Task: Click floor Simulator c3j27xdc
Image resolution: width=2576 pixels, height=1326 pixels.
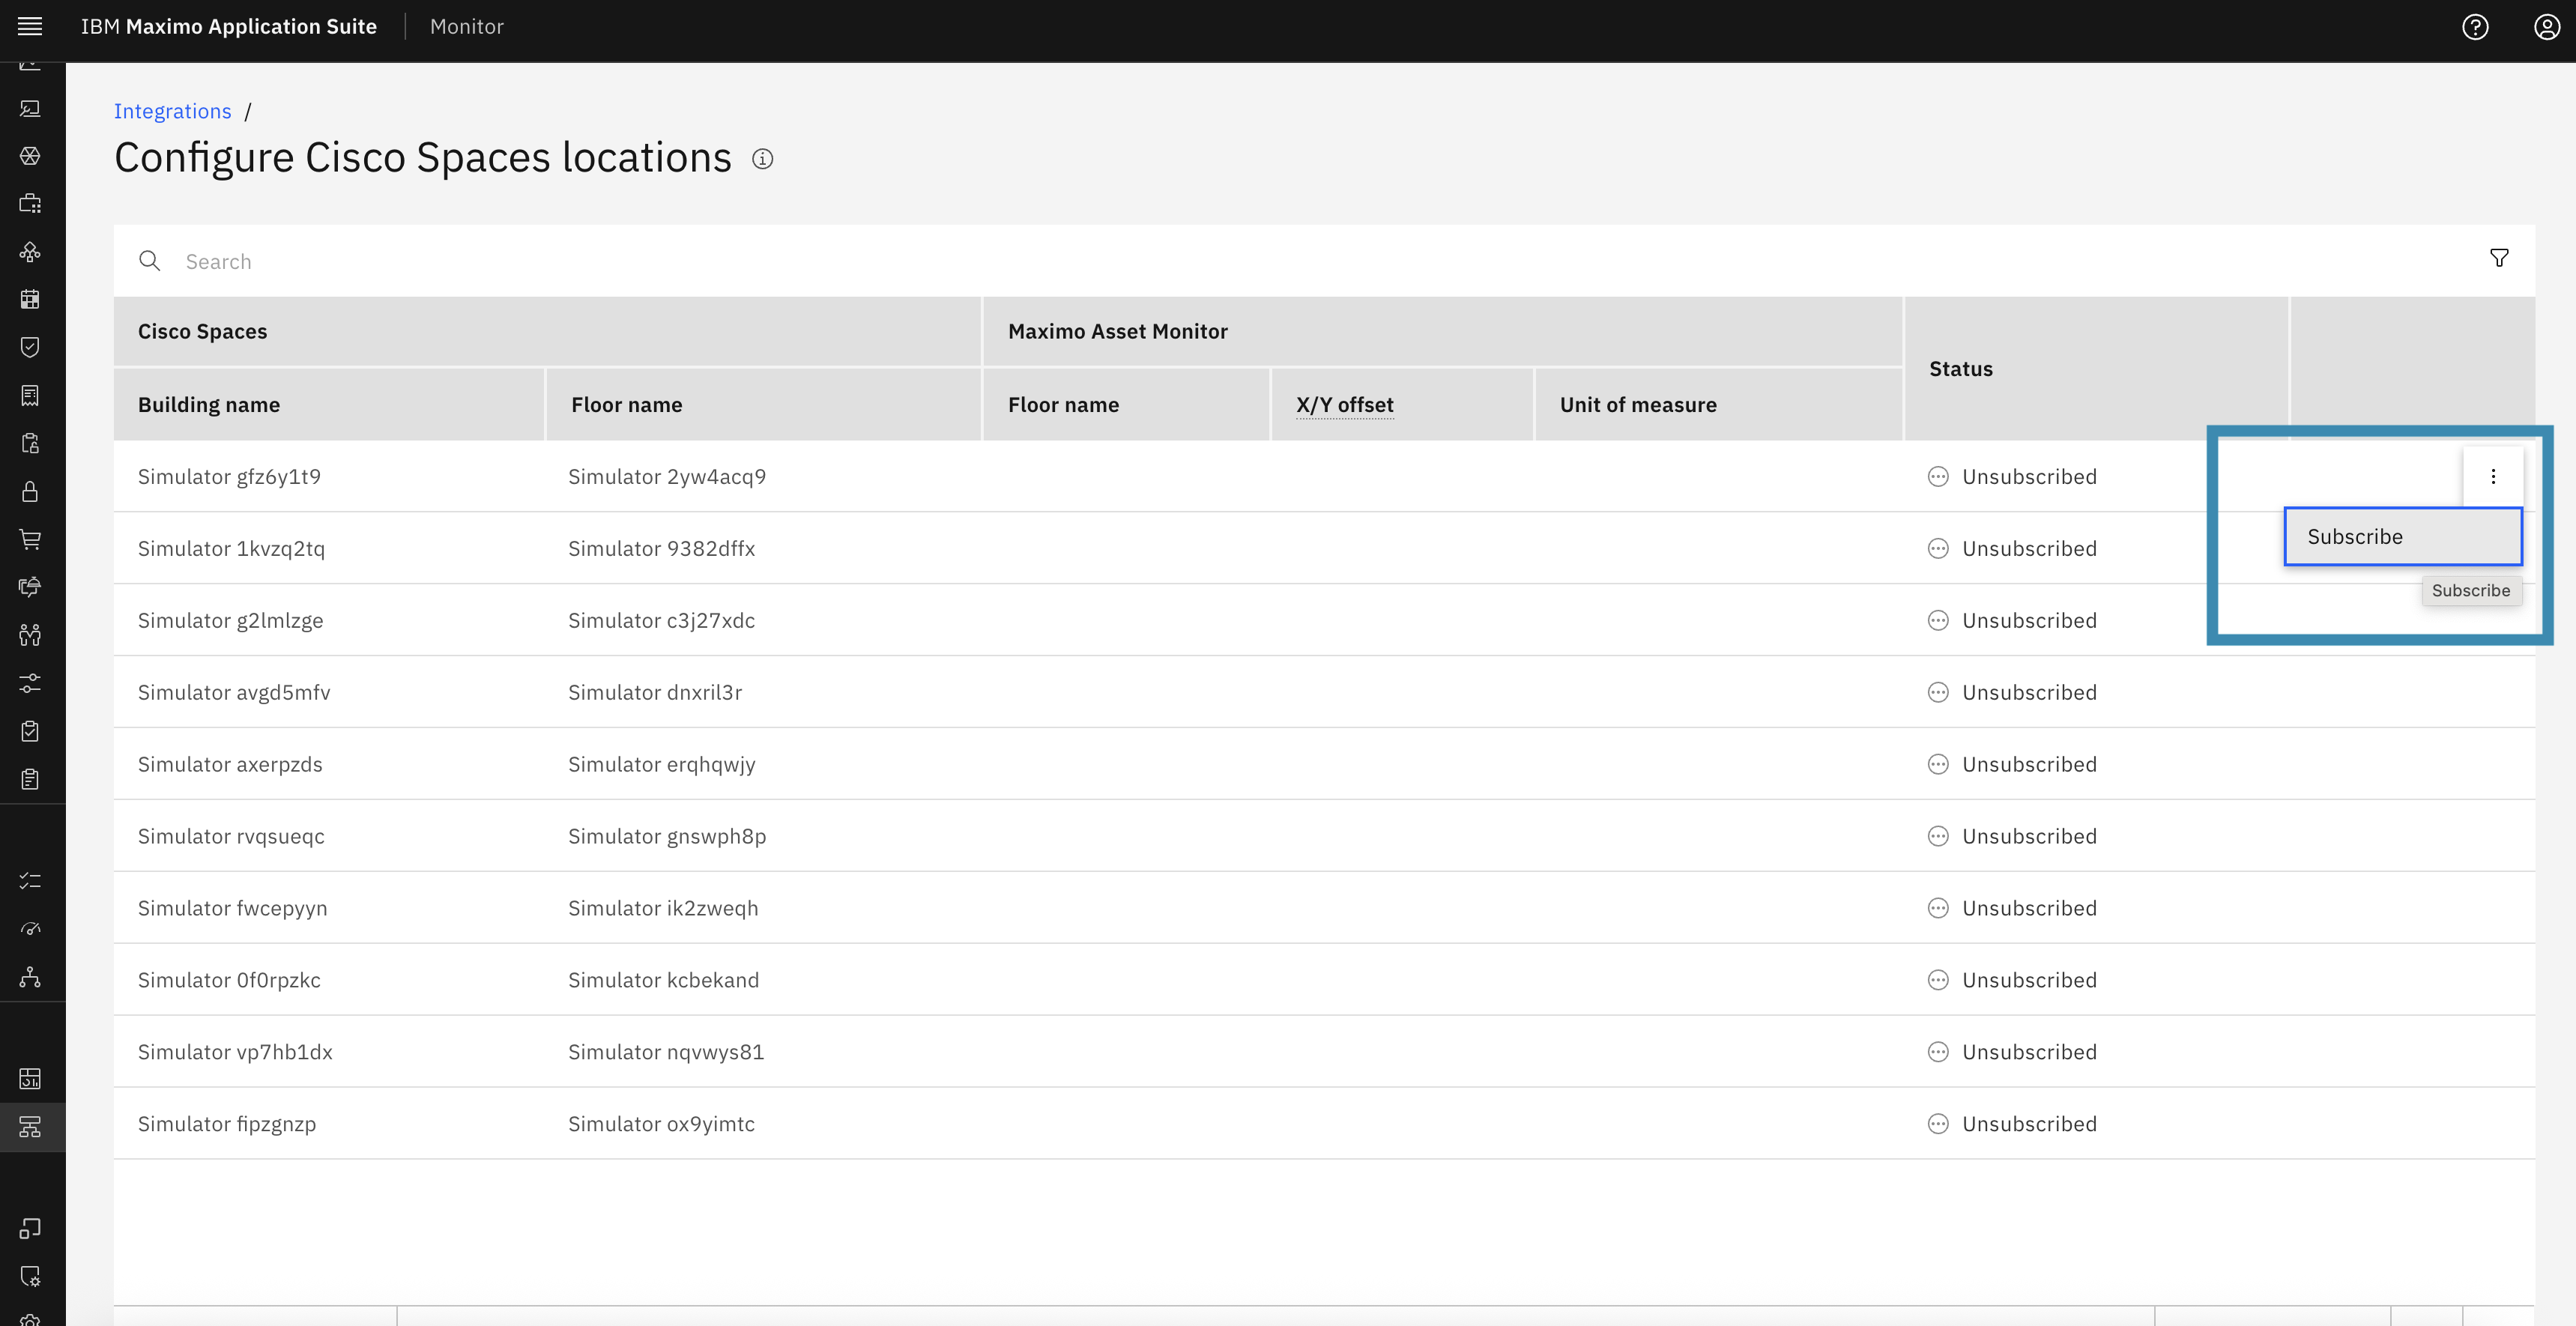Action: 661,620
